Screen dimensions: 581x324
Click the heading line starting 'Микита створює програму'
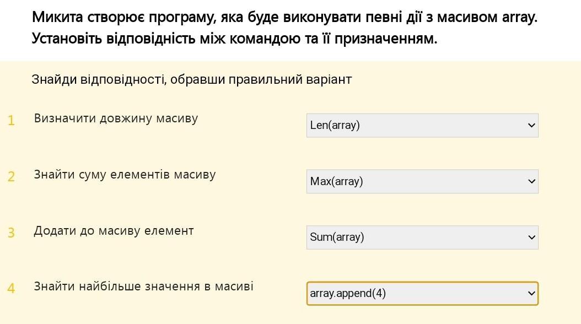[x=284, y=18]
